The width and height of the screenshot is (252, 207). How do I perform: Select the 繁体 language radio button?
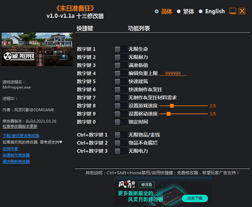[x=178, y=11]
